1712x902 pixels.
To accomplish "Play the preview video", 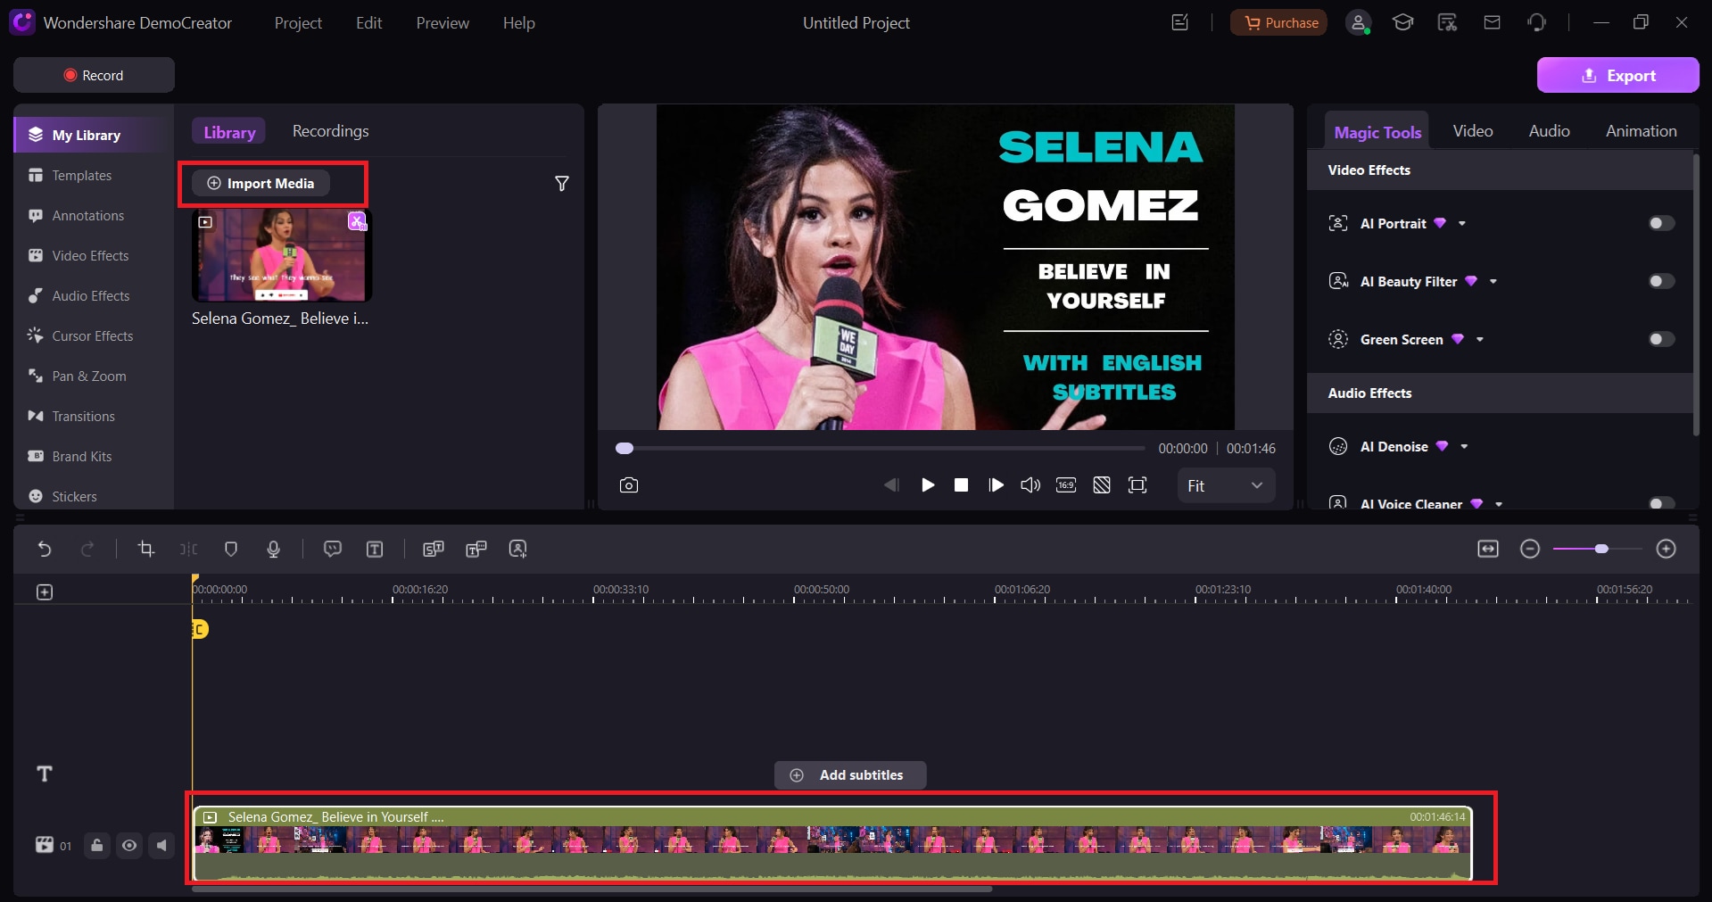I will coord(928,485).
